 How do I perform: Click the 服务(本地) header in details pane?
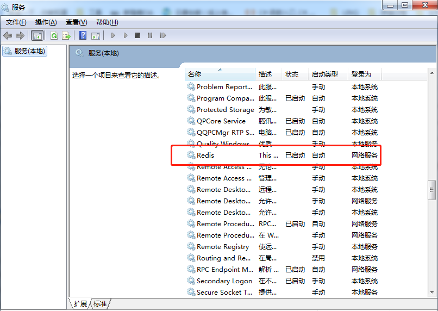[104, 53]
